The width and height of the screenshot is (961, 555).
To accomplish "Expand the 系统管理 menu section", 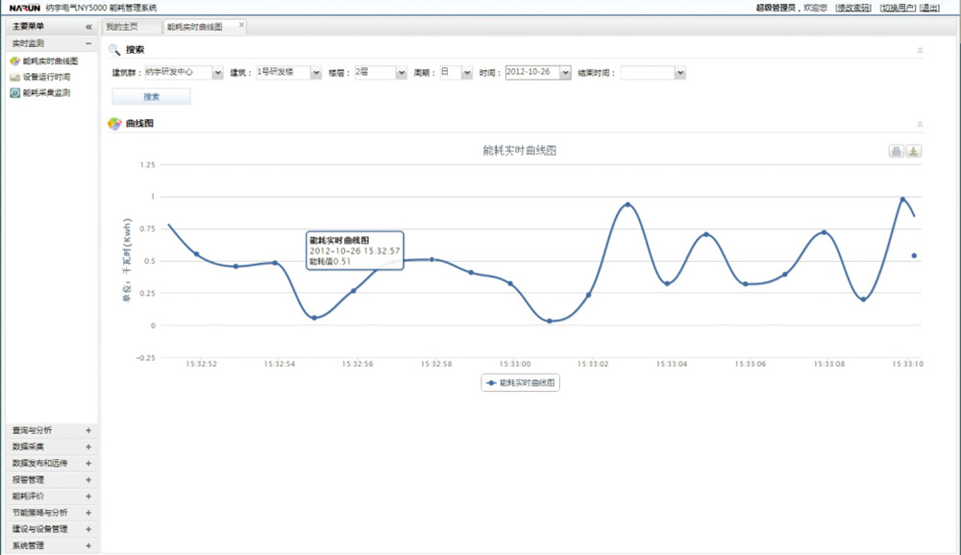I will [x=88, y=545].
